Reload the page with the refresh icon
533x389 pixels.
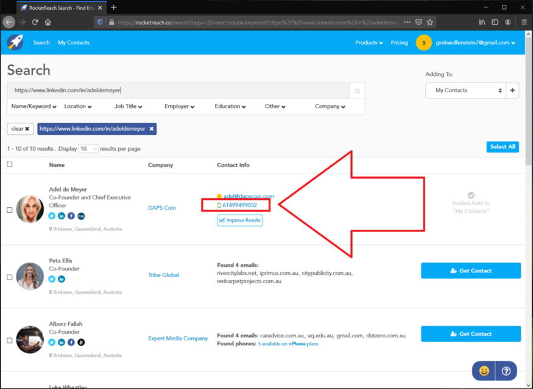point(35,22)
